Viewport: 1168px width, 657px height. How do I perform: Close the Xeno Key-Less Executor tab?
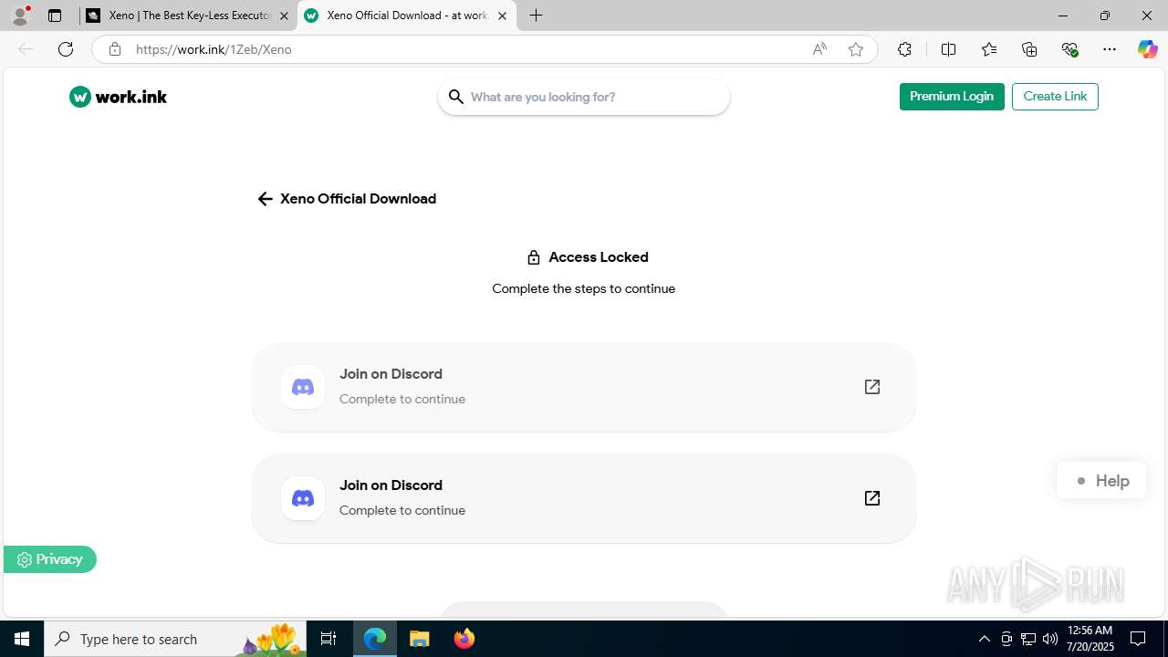tap(284, 16)
